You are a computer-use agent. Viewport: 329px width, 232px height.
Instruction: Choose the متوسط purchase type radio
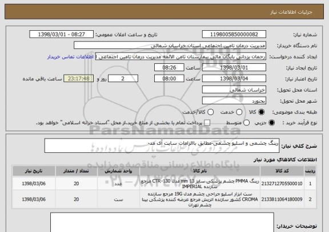246,123
